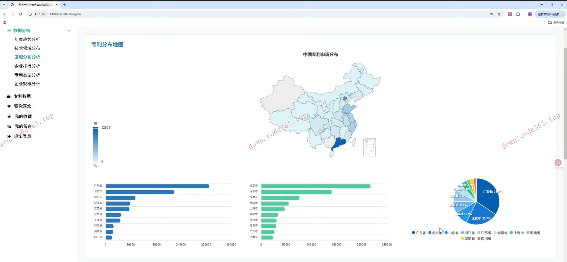Image resolution: width=567 pixels, height=262 pixels.
Task: Click the 专利数据 database icon in sidebar
Action: tap(9, 96)
